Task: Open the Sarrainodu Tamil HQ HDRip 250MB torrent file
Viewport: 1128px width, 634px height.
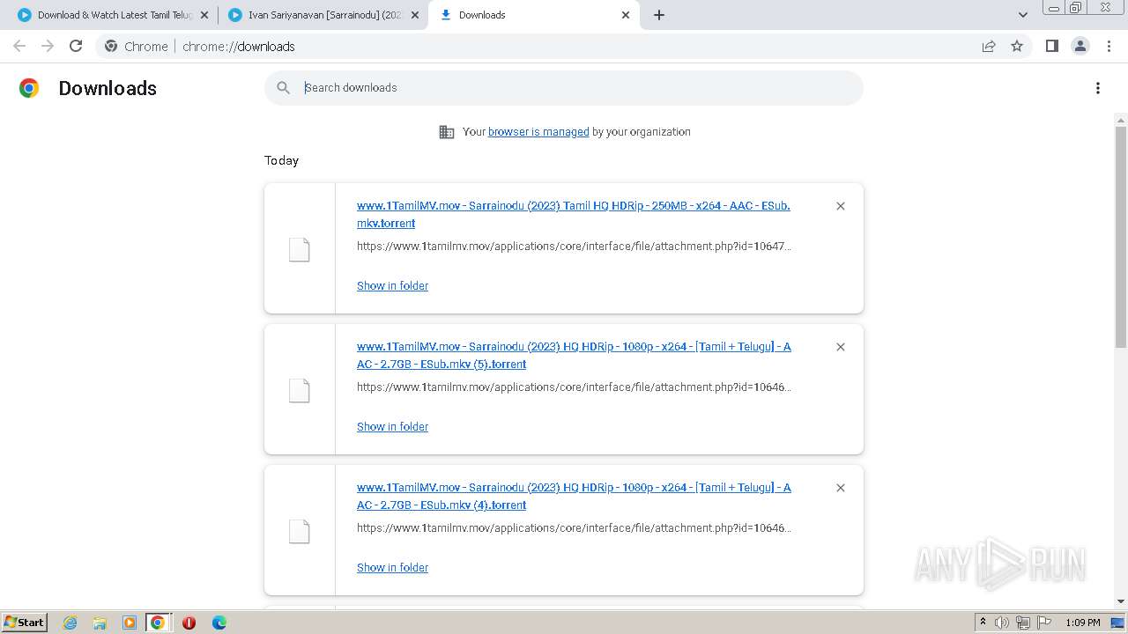Action: [574, 214]
